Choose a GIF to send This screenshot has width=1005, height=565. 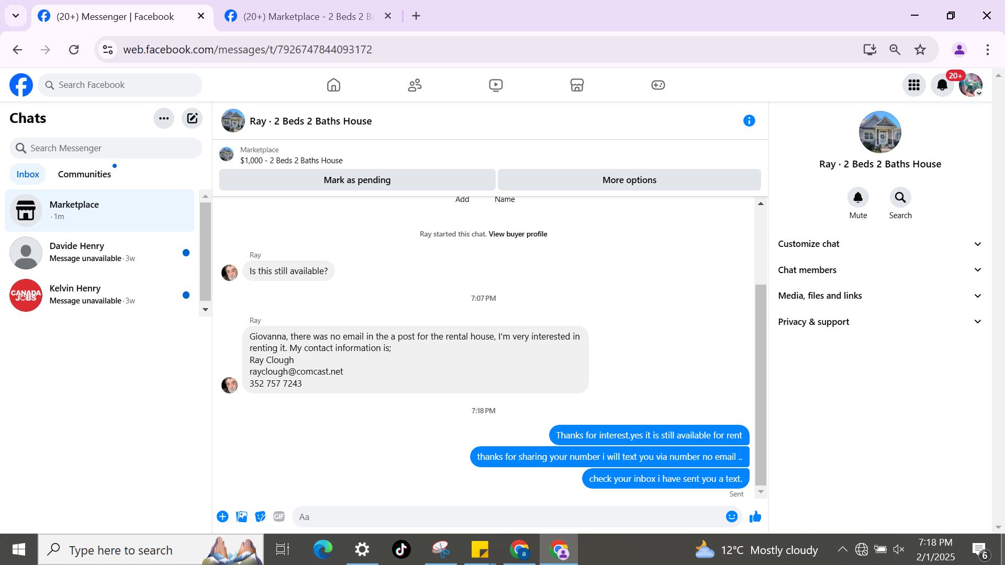279,517
